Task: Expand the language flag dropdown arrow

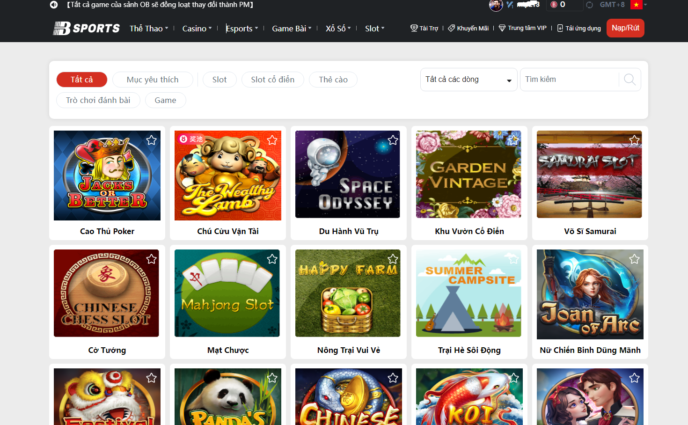Action: (645, 5)
